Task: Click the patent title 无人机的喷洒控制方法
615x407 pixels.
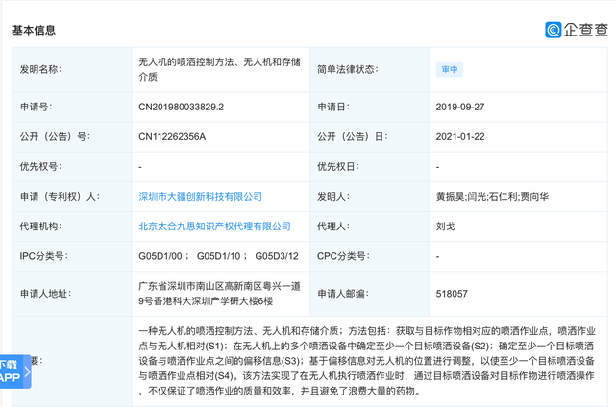Action: (x=219, y=70)
